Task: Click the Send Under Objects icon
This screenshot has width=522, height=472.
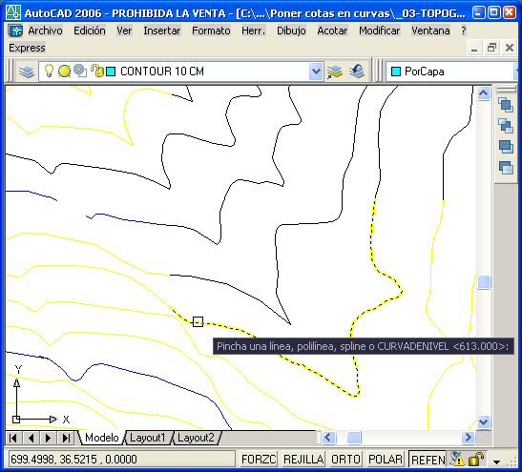Action: pyautogui.click(x=506, y=167)
